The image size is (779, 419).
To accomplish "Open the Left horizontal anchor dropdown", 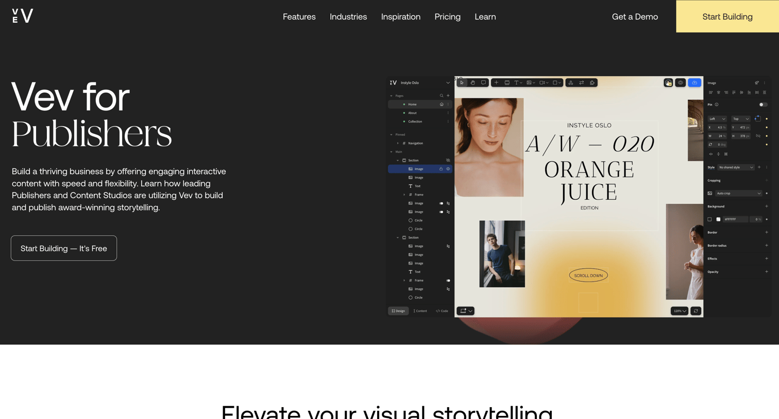I will [x=717, y=119].
